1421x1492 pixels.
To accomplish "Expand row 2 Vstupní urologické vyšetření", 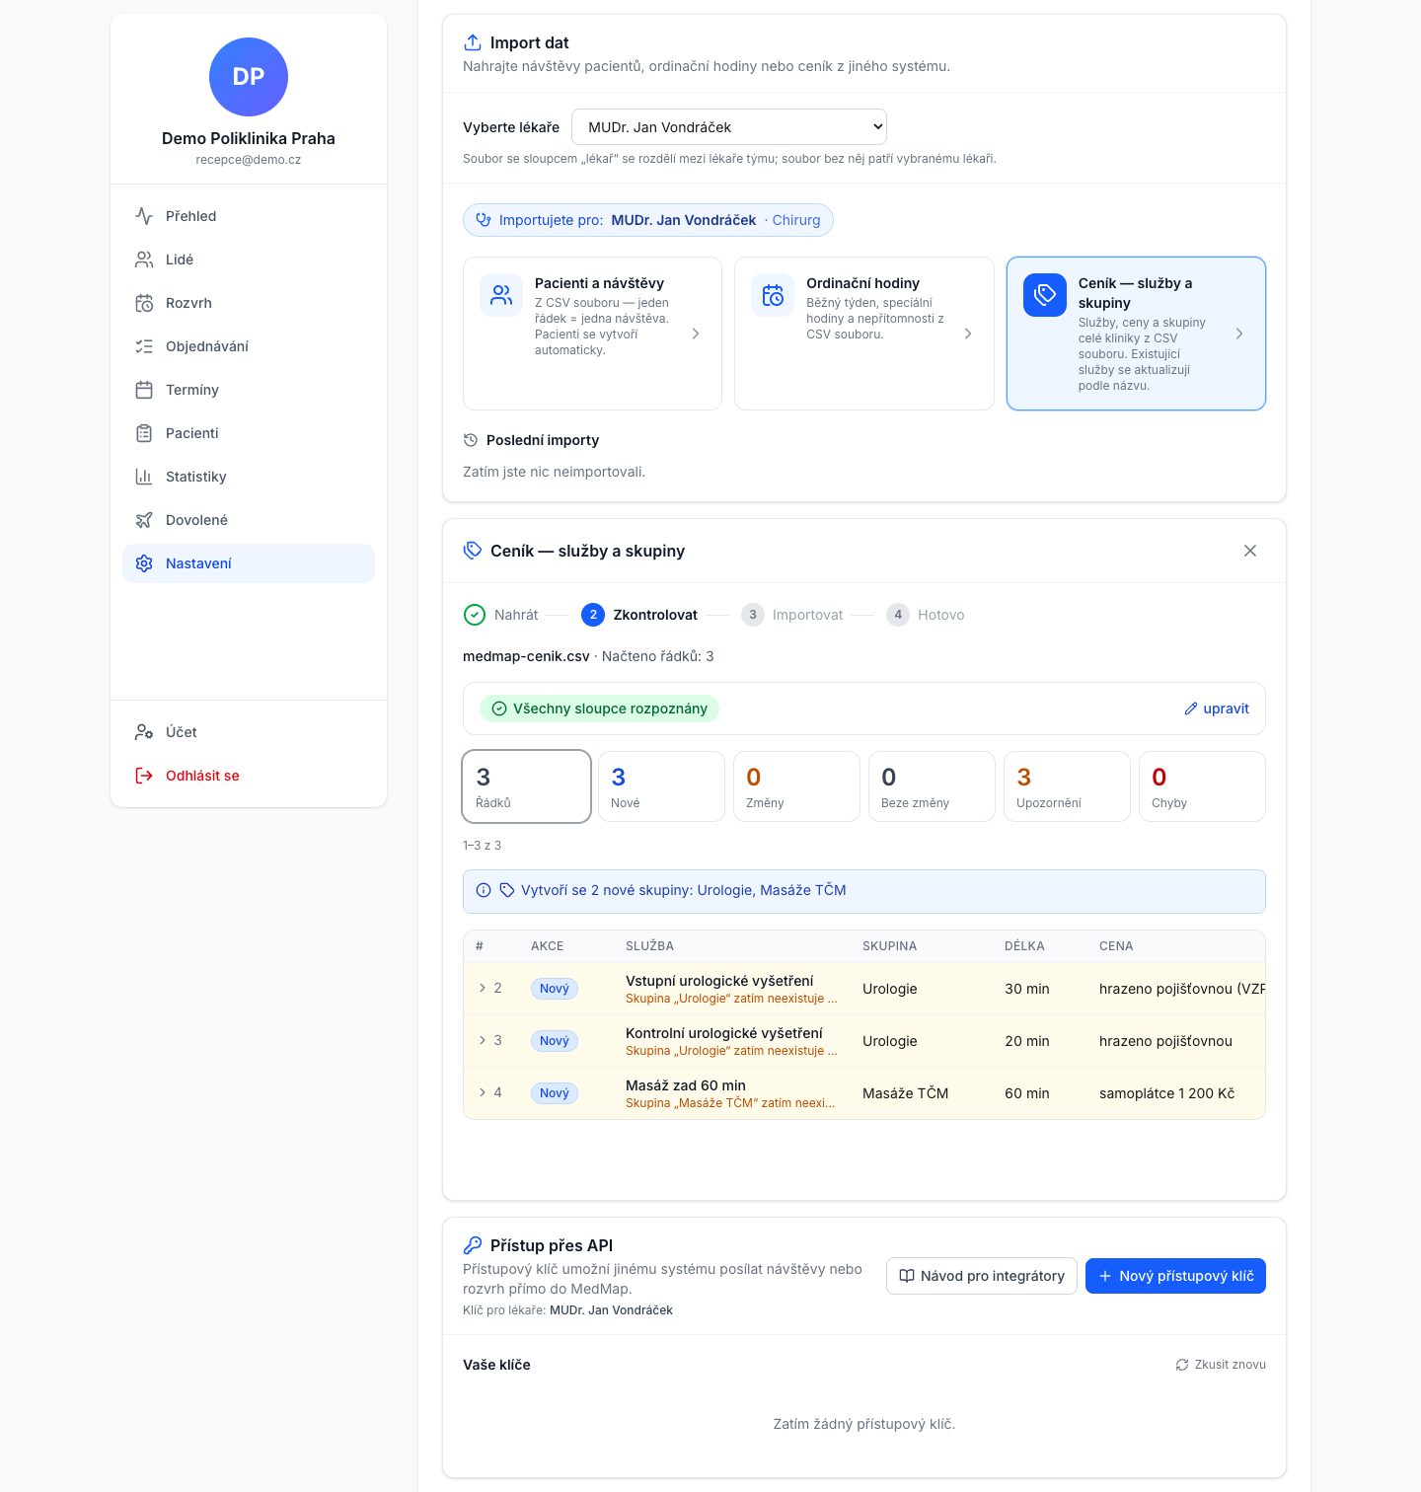I will [x=483, y=988].
